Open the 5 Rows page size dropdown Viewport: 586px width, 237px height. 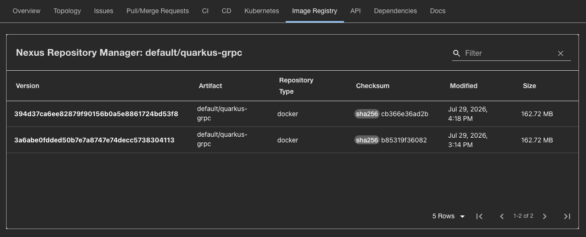(x=449, y=216)
